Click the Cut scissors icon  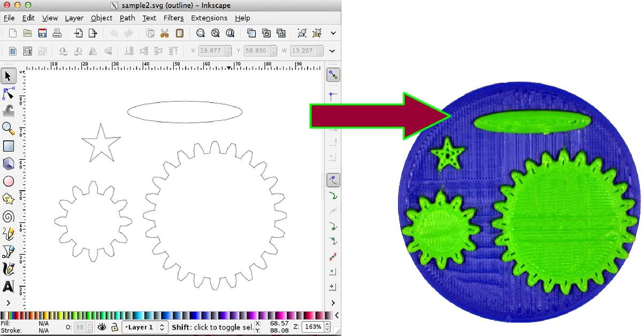point(165,33)
